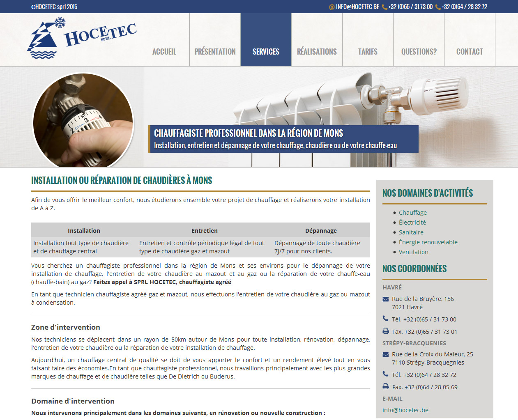This screenshot has width=518, height=420.
Task: Click fax printer icon beside Fax 31 73 01
Action: tap(386, 331)
